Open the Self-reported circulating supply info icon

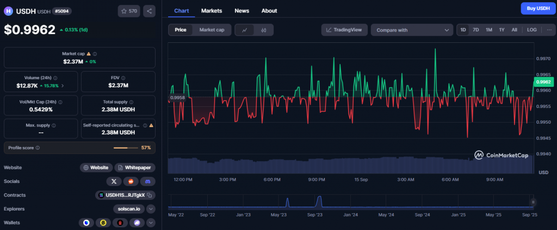point(145,125)
